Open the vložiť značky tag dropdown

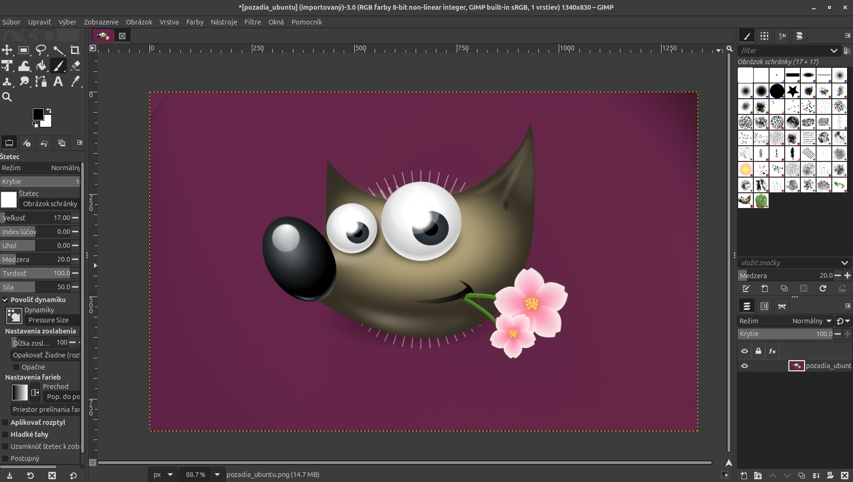click(845, 263)
